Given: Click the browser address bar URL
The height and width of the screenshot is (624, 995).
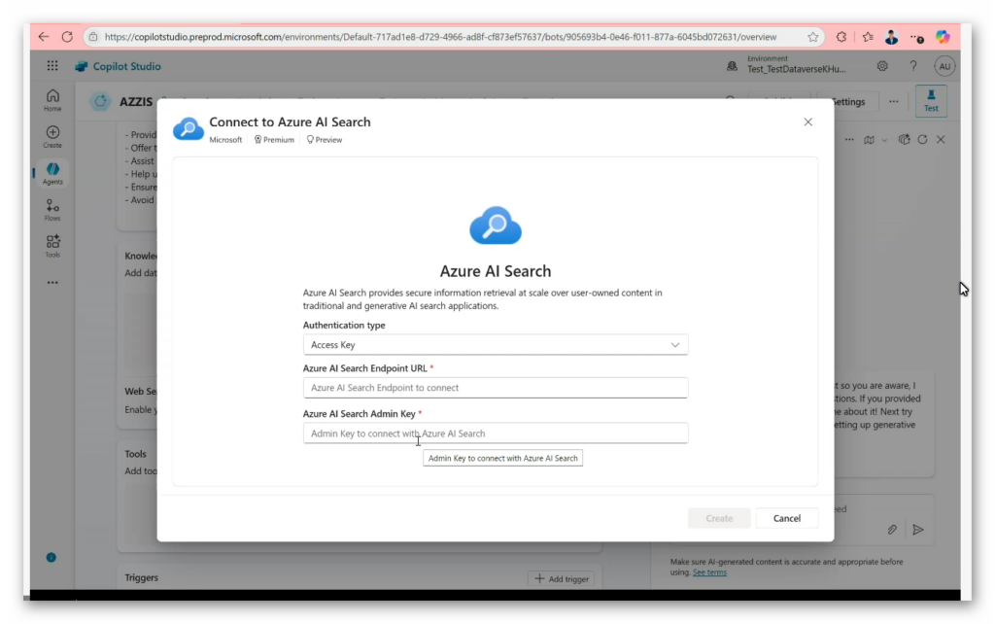Looking at the screenshot, I should click(440, 37).
